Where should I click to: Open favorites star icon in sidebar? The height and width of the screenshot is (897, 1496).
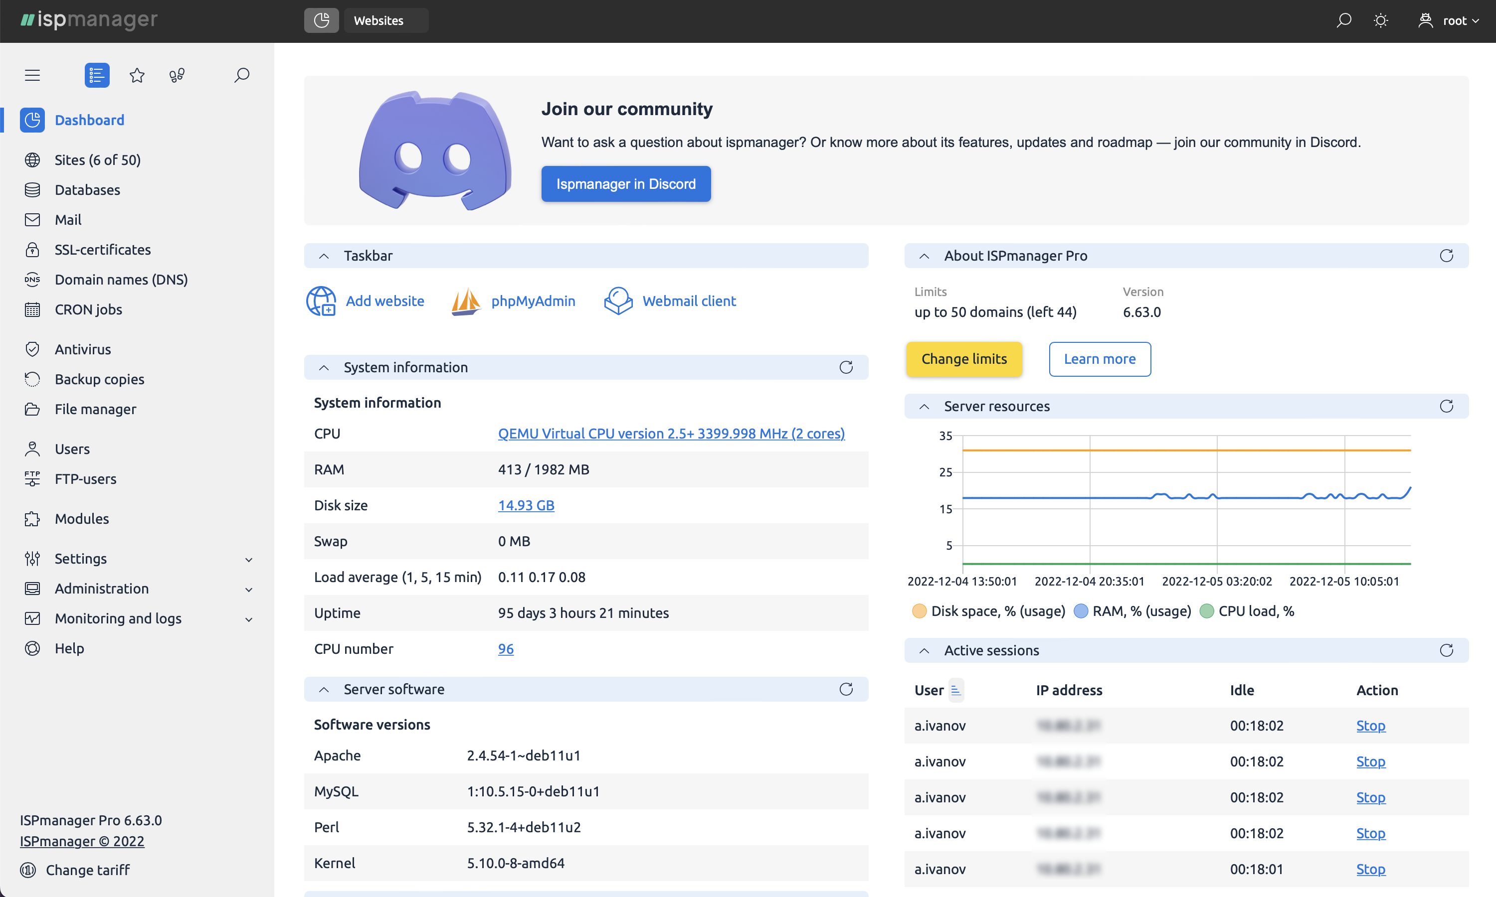tap(137, 75)
